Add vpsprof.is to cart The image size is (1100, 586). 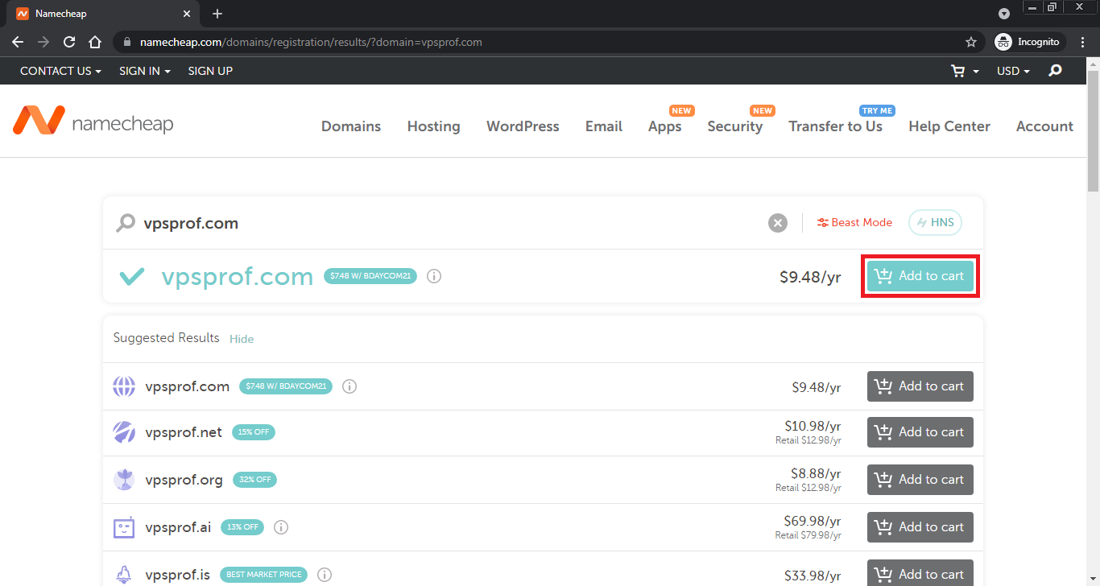(920, 573)
